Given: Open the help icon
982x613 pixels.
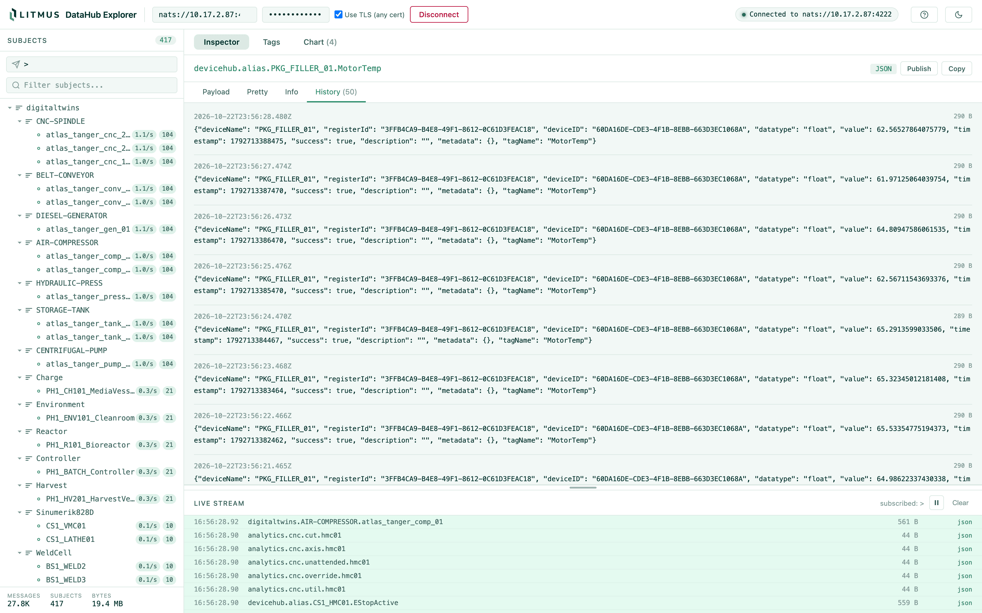Looking at the screenshot, I should tap(924, 15).
